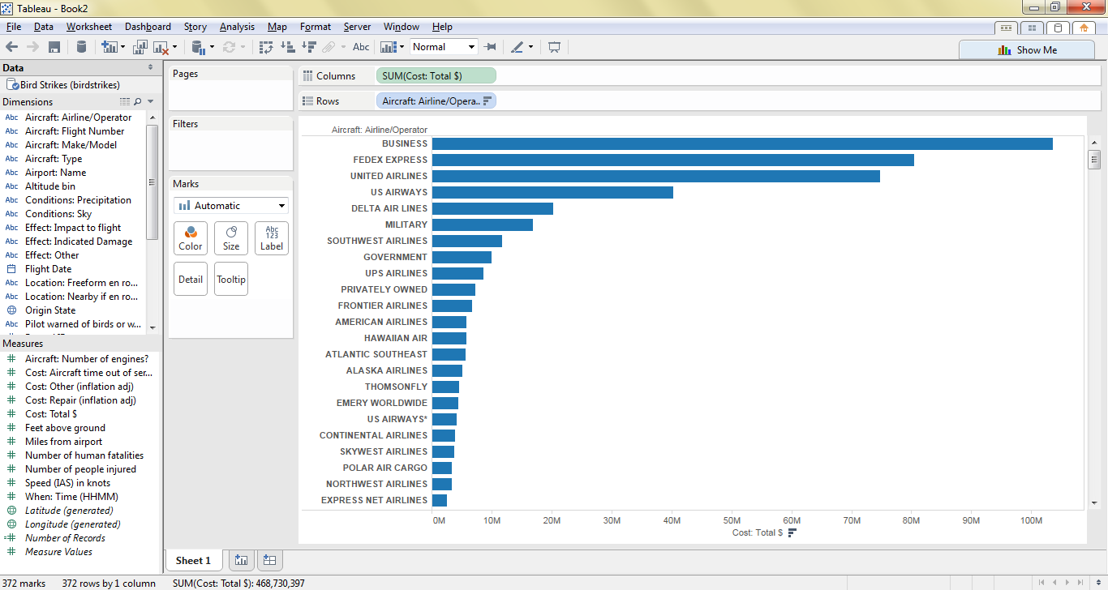1108x590 pixels.
Task: Select the Origin State dimension field
Action: [50, 310]
